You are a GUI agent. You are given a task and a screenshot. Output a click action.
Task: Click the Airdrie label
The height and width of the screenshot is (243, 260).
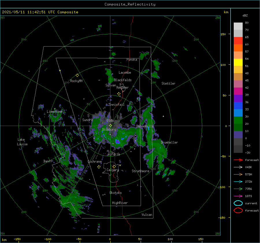tap(114, 154)
